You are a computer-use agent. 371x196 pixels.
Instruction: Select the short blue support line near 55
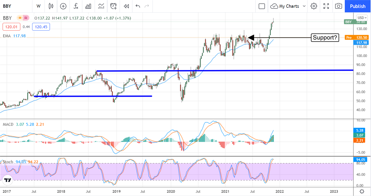click(x=93, y=96)
